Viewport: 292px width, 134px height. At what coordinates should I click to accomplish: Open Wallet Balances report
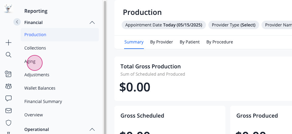point(40,88)
